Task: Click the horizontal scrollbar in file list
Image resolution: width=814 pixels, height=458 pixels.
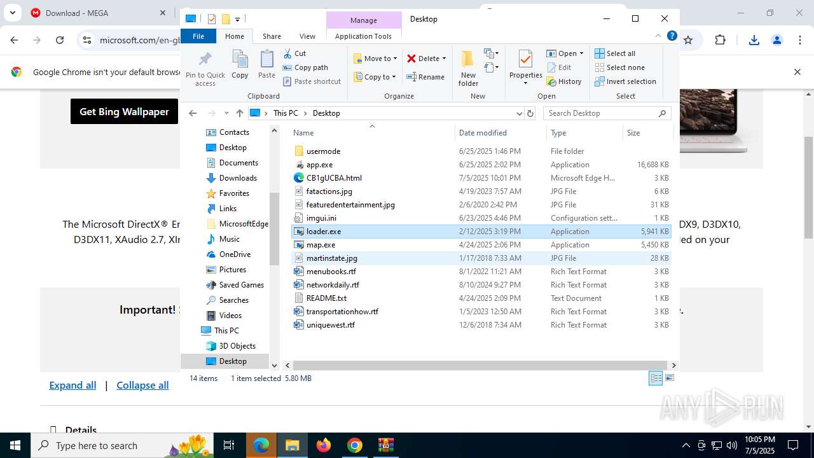Action: [480, 366]
